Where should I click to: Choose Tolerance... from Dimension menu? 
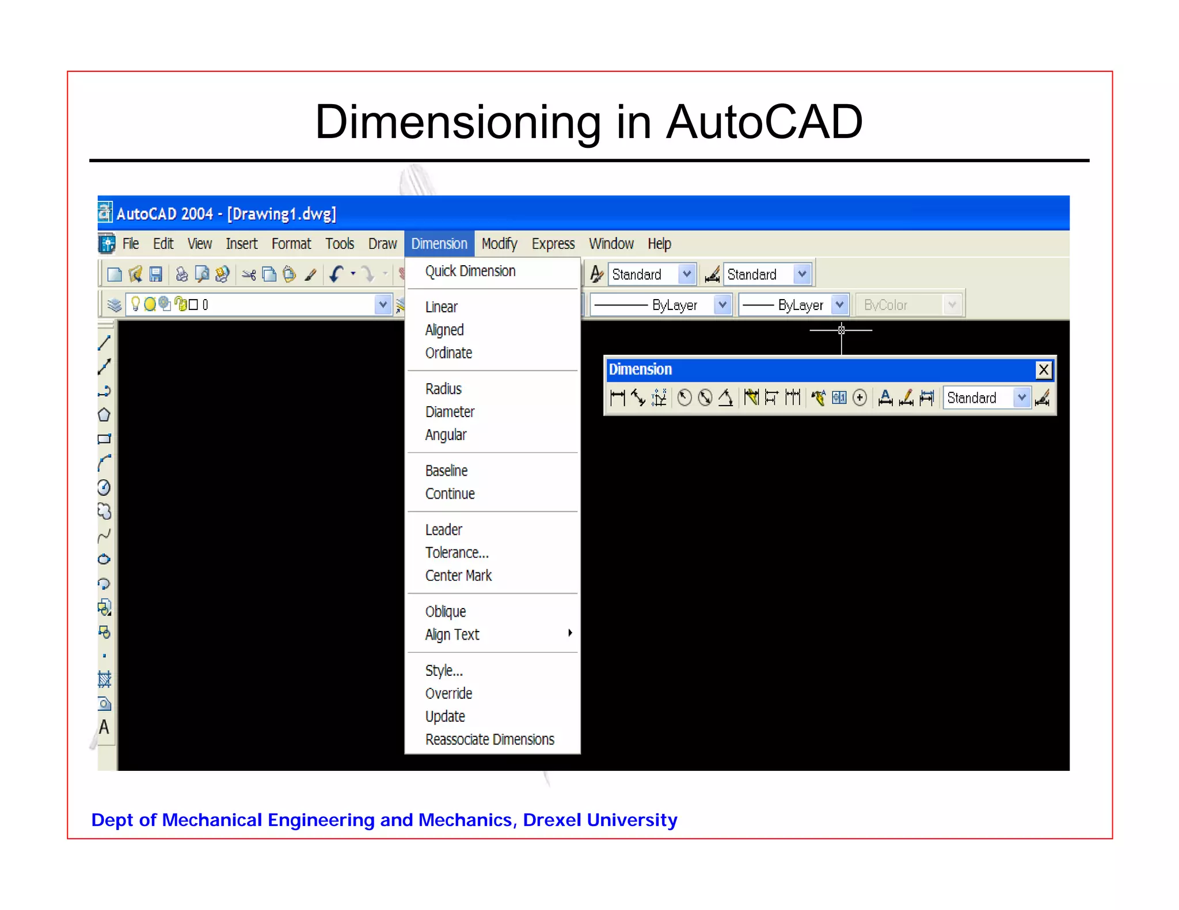click(493, 552)
